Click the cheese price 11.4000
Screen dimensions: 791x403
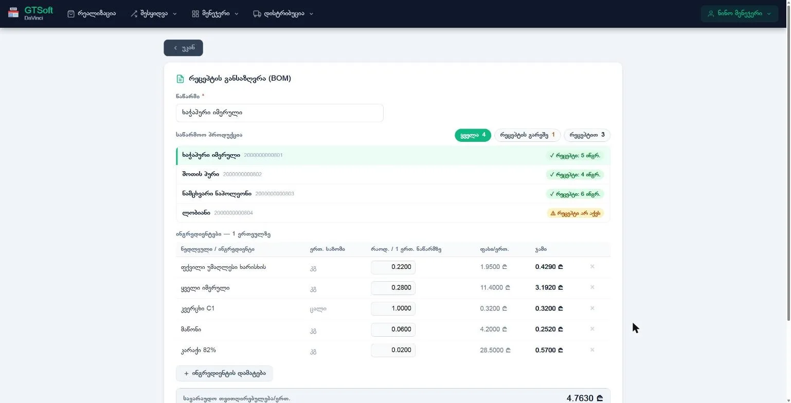coord(495,288)
